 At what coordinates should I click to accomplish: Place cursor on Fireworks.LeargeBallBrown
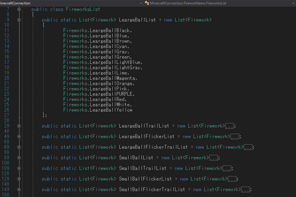click(x=96, y=41)
